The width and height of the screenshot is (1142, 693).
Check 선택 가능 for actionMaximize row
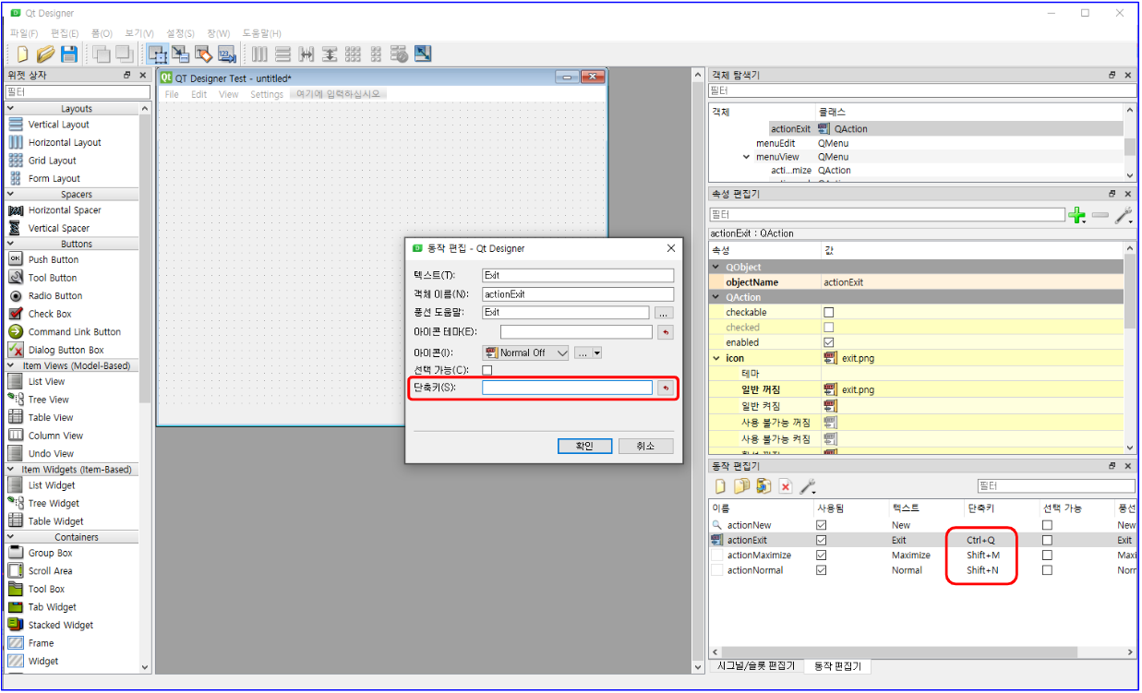coord(1047,556)
